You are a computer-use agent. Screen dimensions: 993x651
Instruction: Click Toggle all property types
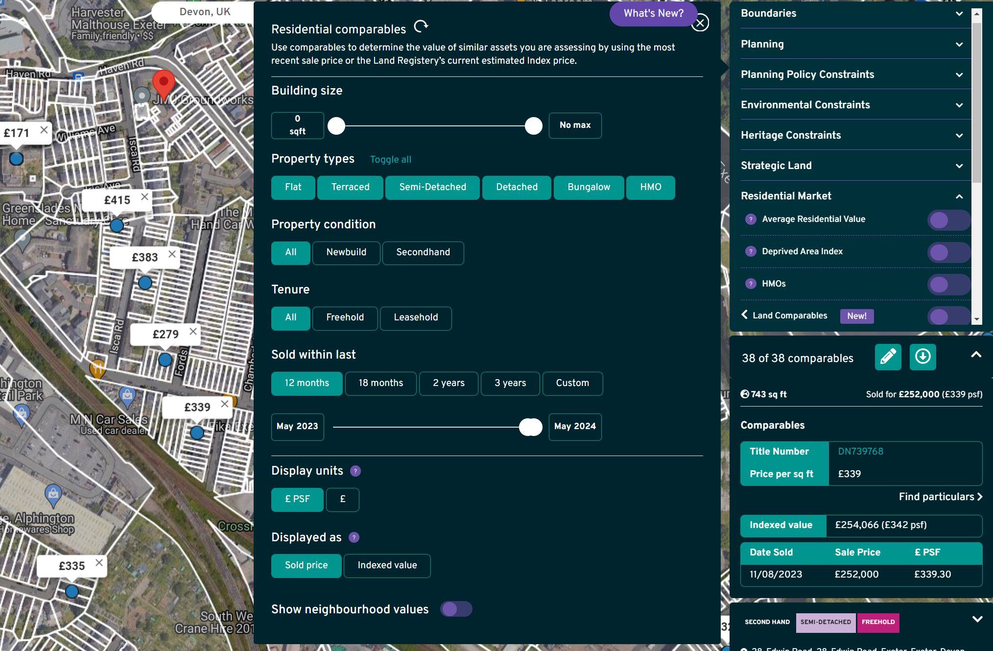390,159
